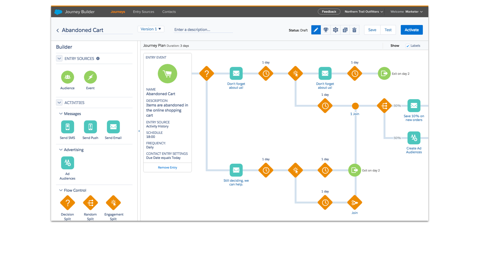Click the description input field
479x255 pixels.
203,30
